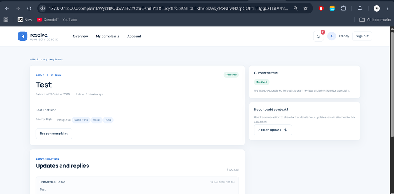Viewport: 394px width, 194px height.
Task: Open the red ad-blocker extension icon
Action: (321, 8)
